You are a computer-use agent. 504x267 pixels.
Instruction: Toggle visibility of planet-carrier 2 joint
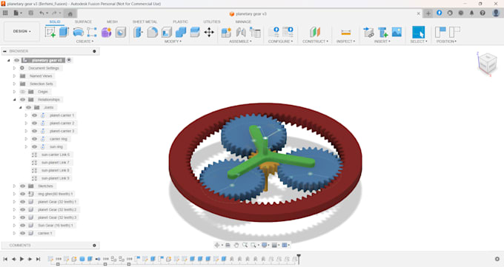[x=34, y=124]
